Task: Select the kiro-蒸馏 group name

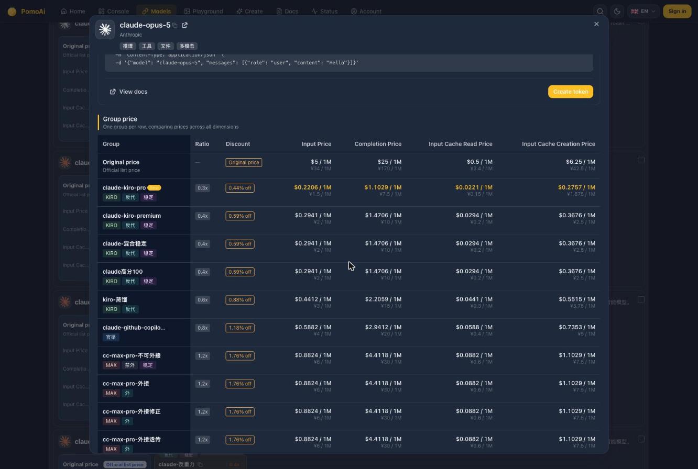Action: pyautogui.click(x=115, y=299)
